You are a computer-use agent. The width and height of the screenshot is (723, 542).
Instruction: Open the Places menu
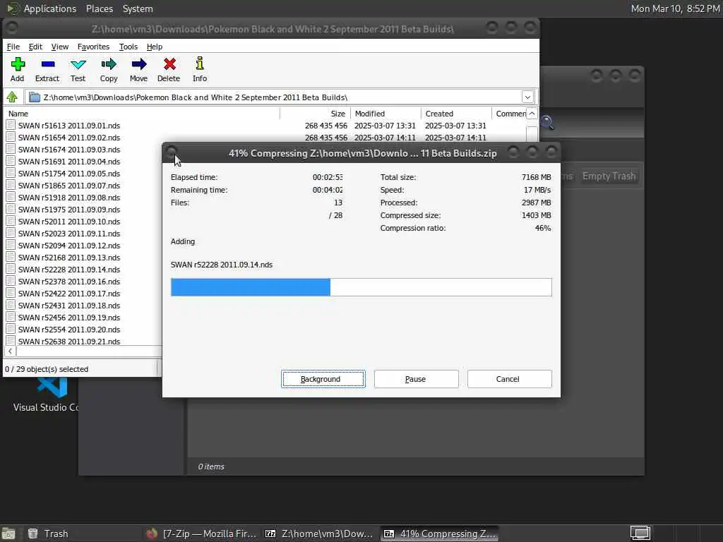[100, 8]
